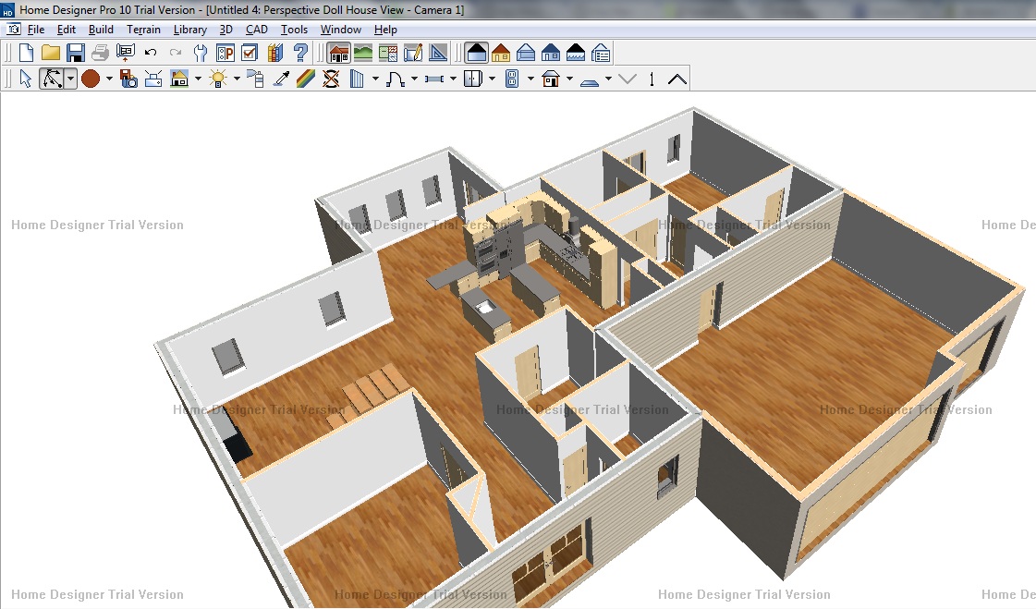Click the Help question mark icon

click(300, 53)
